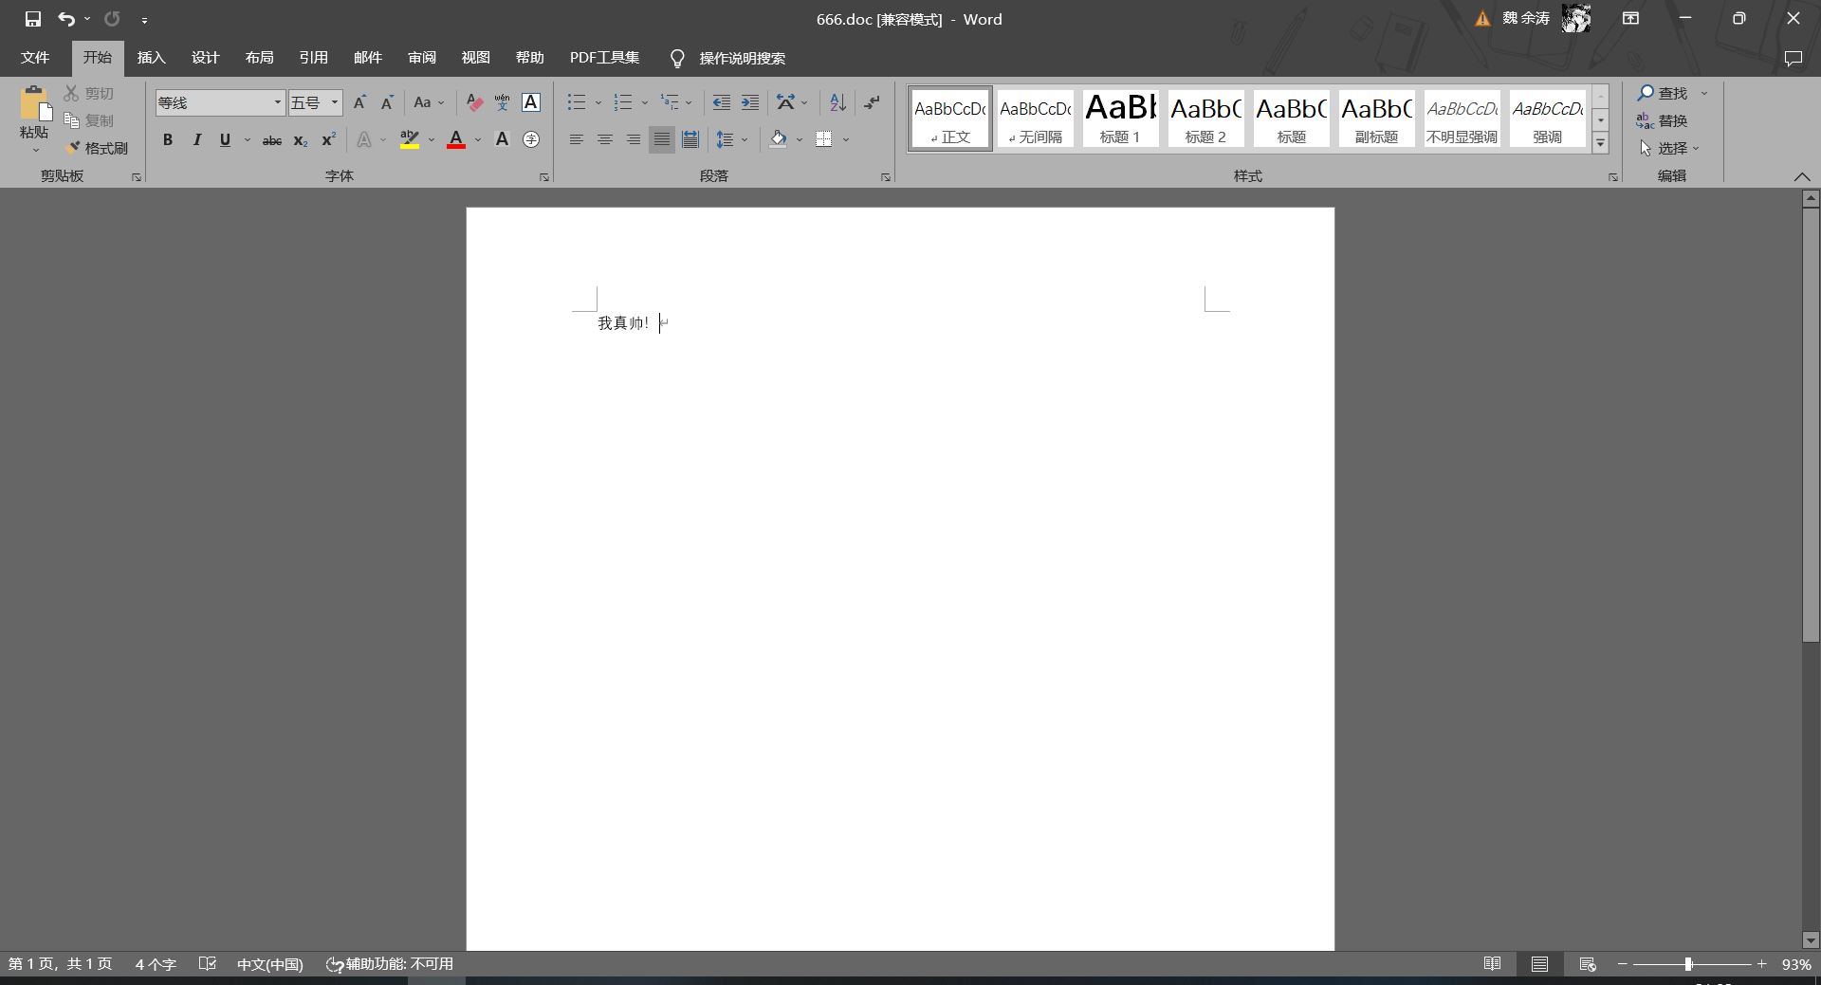Click the Sort (A-Z) paragraph icon
Screen dimensions: 1821x985
click(x=837, y=102)
